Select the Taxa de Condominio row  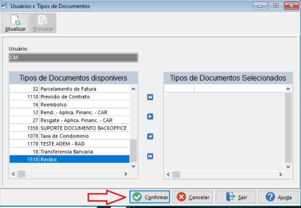click(x=70, y=136)
